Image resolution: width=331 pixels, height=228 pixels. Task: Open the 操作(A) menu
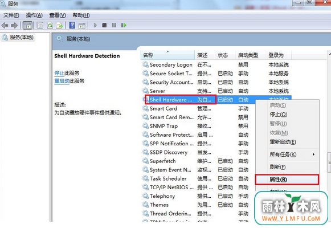tap(34, 15)
